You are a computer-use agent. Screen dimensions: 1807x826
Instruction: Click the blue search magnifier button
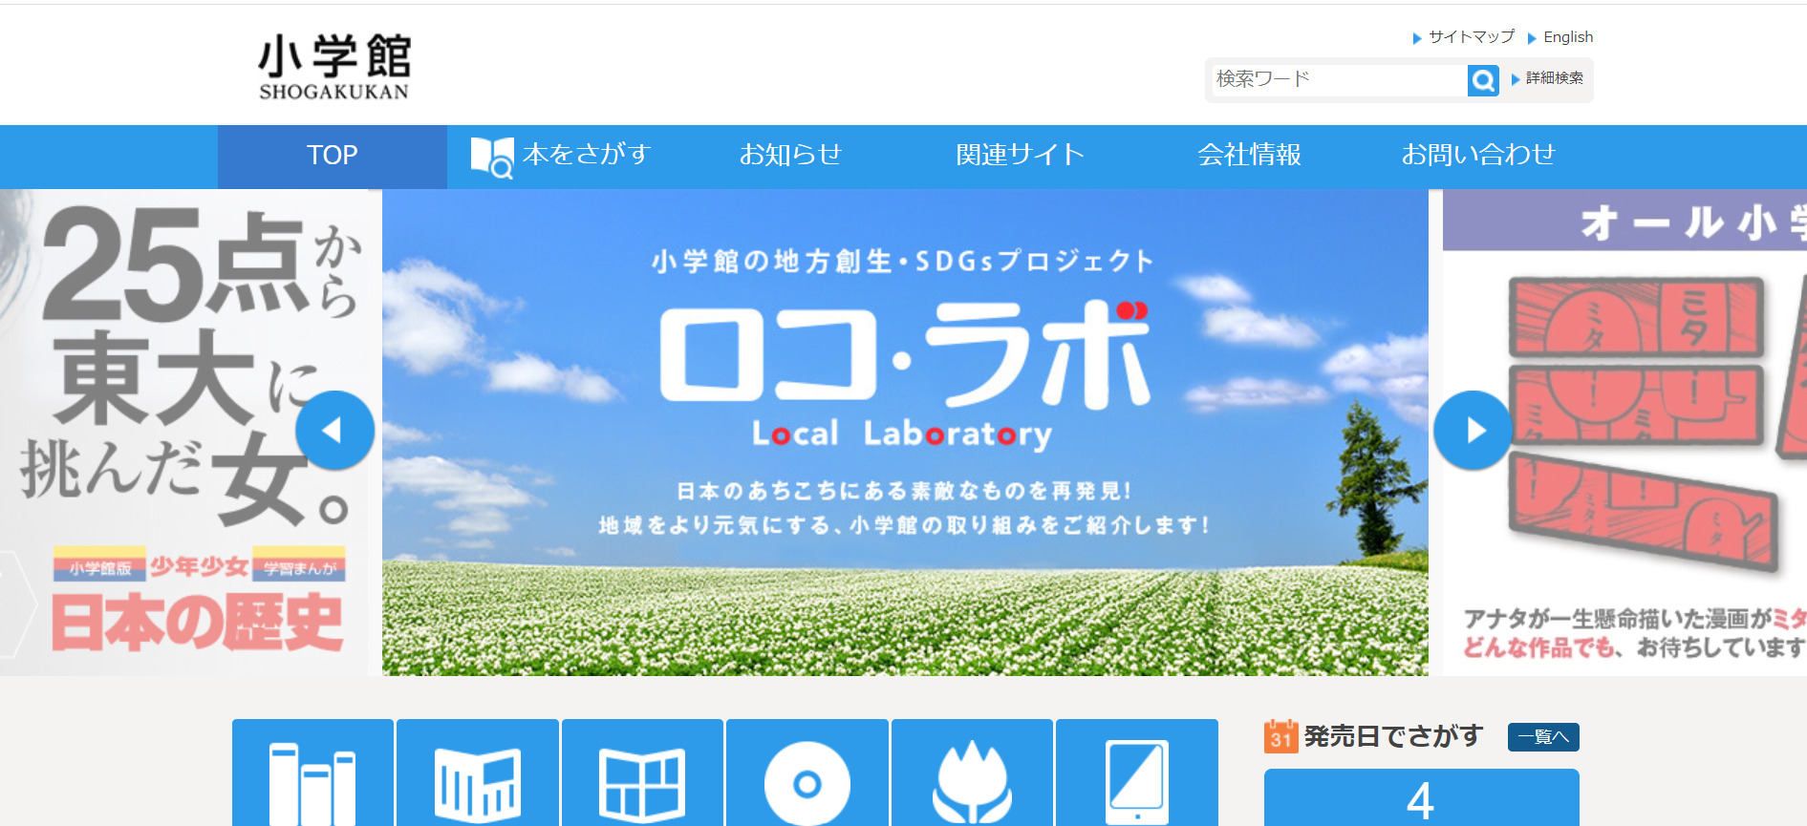1483,80
